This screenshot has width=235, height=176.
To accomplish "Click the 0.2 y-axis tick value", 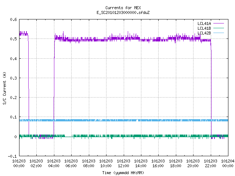I will [13, 98].
